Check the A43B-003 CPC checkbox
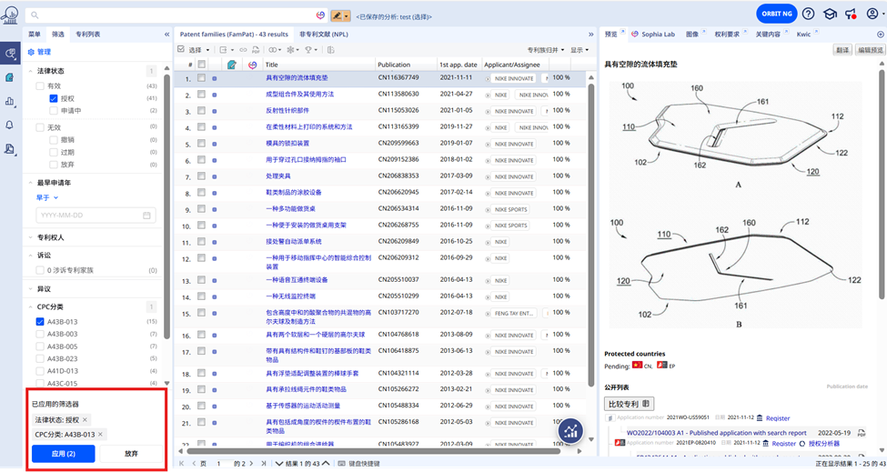The width and height of the screenshot is (887, 472). 40,334
